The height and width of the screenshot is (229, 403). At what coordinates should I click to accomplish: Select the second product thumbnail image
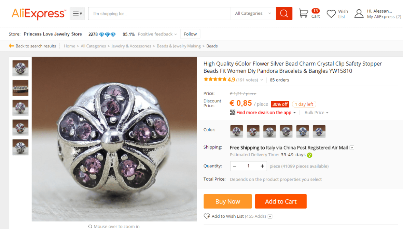[x=20, y=88]
